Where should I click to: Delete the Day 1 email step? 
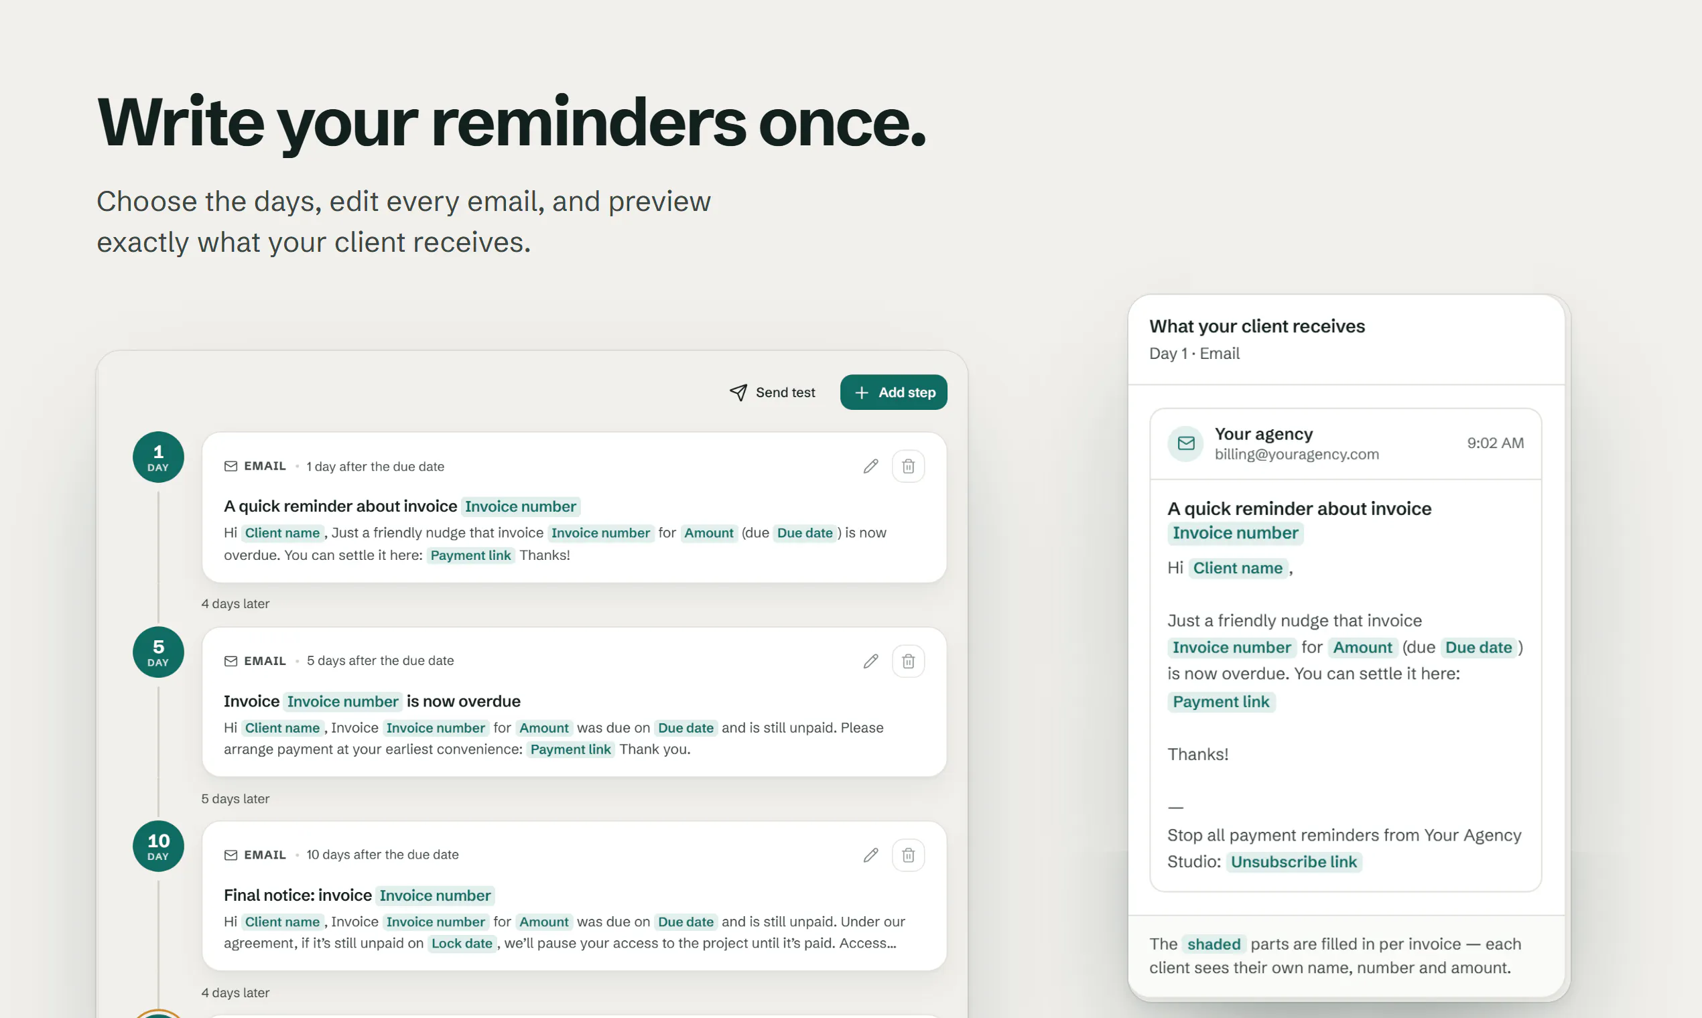point(908,466)
